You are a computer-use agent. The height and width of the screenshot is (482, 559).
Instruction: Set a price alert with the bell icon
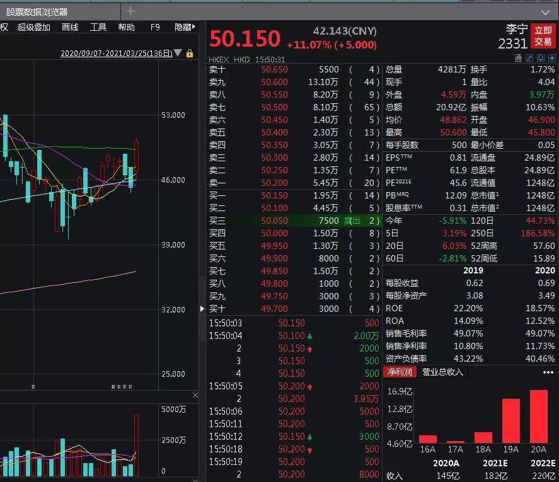pyautogui.click(x=541, y=58)
